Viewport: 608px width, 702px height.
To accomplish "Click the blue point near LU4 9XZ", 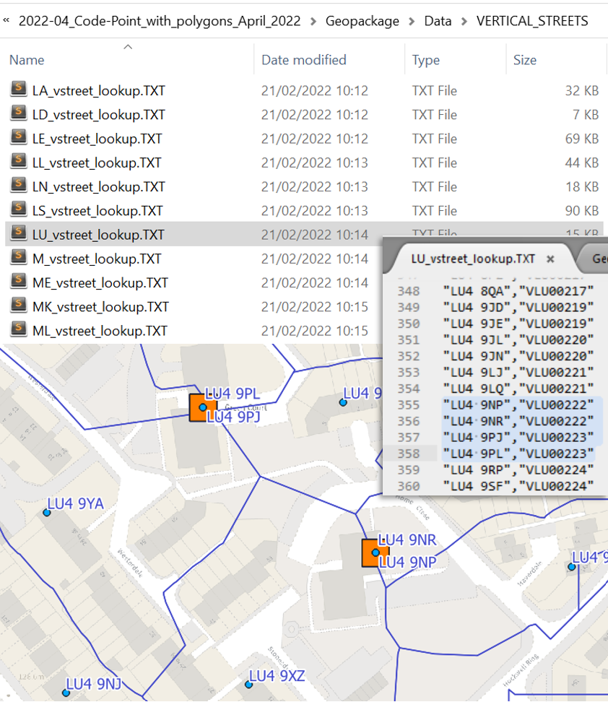I will (248, 685).
